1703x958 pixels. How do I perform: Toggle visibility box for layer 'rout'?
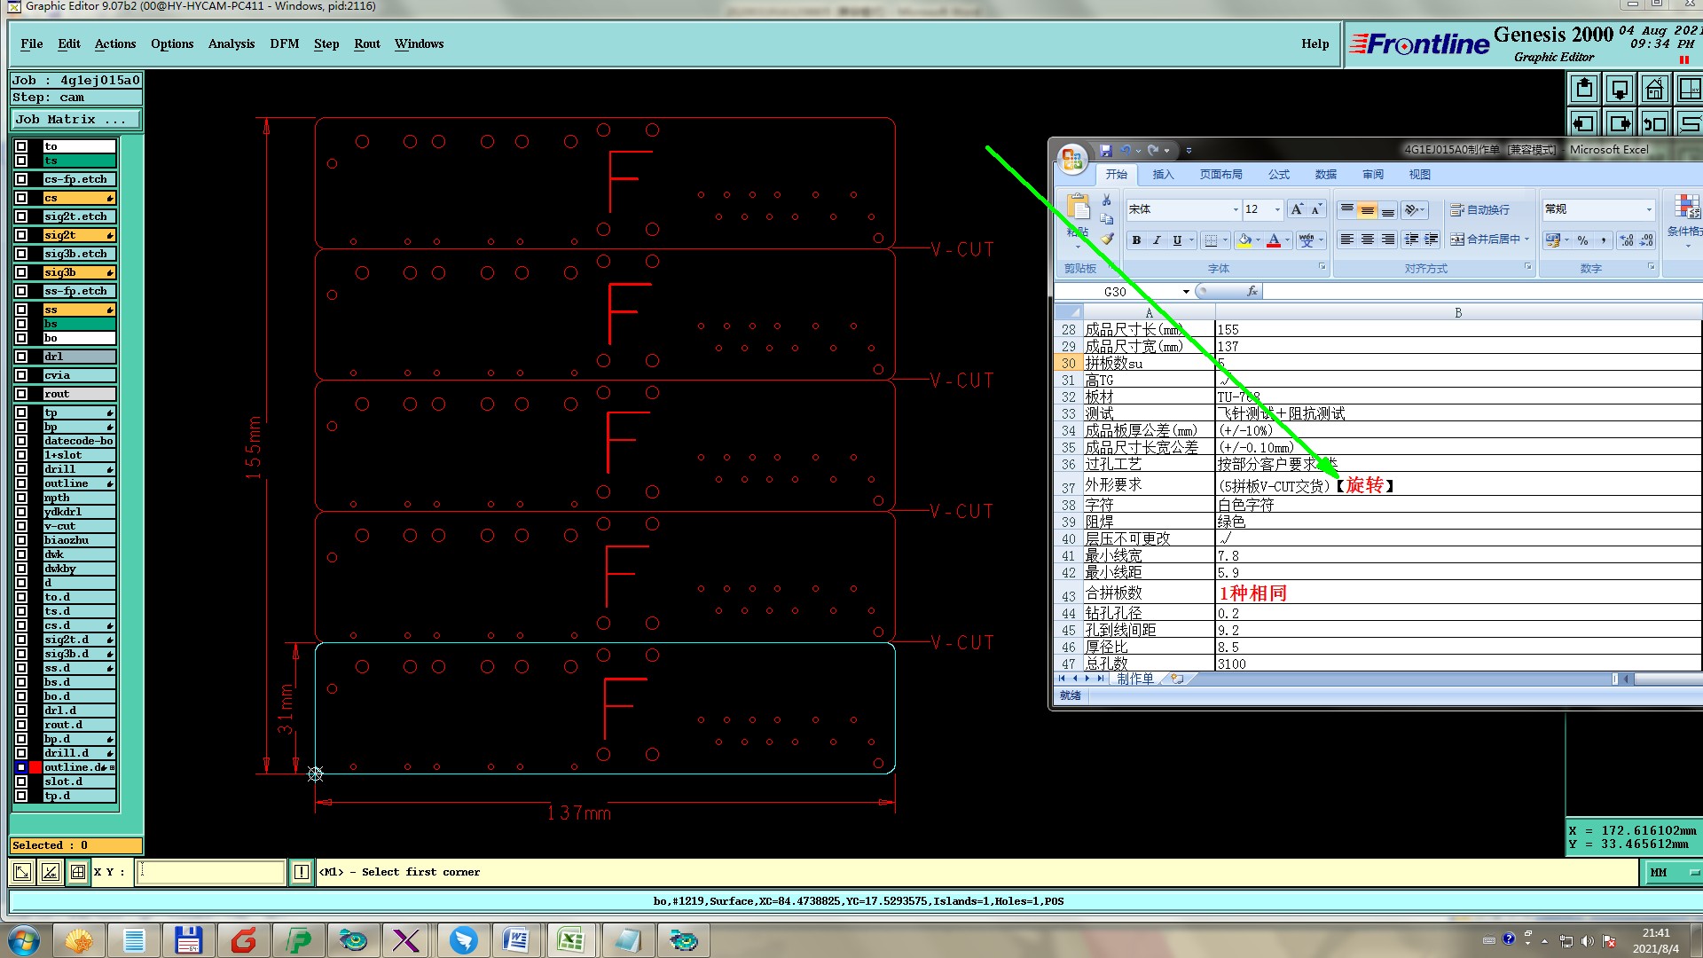(x=21, y=394)
